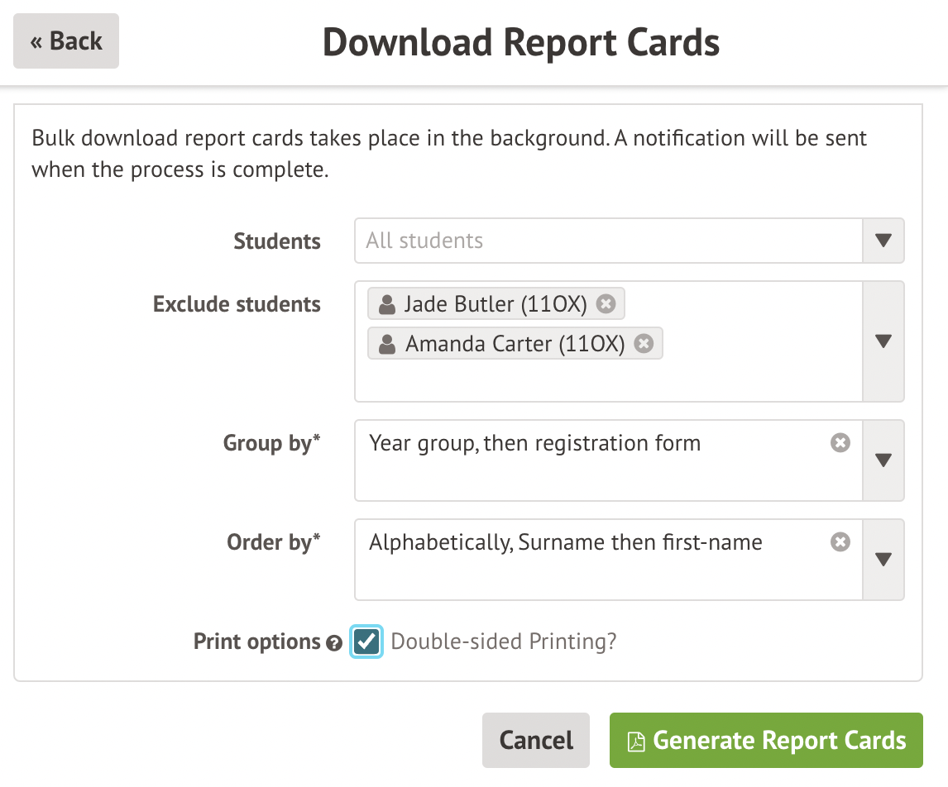Click Jade Butler's person icon
This screenshot has height=787, width=948.
(385, 303)
